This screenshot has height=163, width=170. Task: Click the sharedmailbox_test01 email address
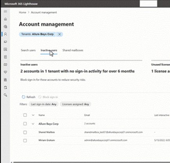click(113, 132)
